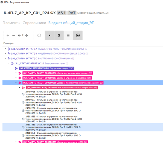Image resolution: width=163 pixels, height=143 pixels.
Task: Select element 24503831 text
Action: click(53, 127)
